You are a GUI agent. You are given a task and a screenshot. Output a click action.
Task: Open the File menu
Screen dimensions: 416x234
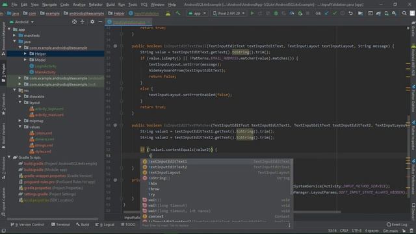[x=14, y=5]
